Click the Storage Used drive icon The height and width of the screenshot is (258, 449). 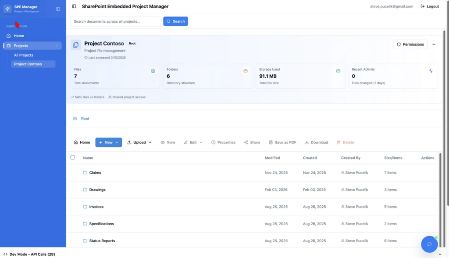coord(338,71)
